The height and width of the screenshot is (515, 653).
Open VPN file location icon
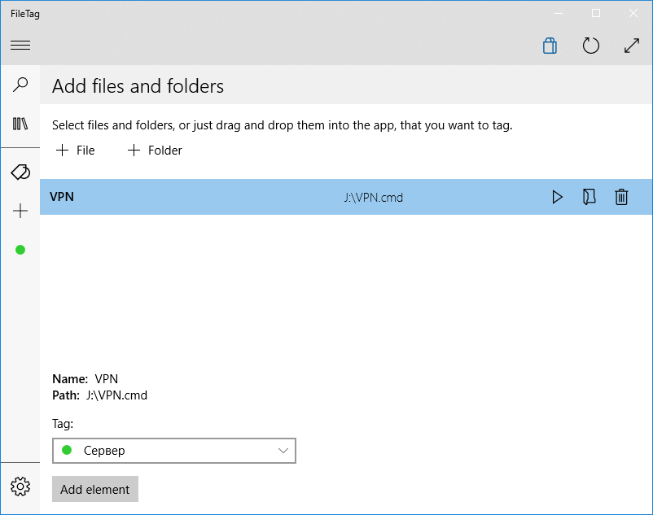click(589, 197)
